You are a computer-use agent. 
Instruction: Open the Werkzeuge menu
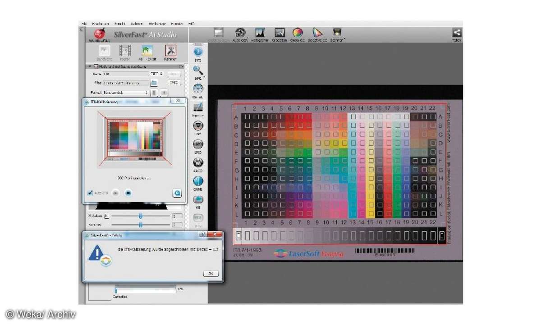(x=157, y=23)
